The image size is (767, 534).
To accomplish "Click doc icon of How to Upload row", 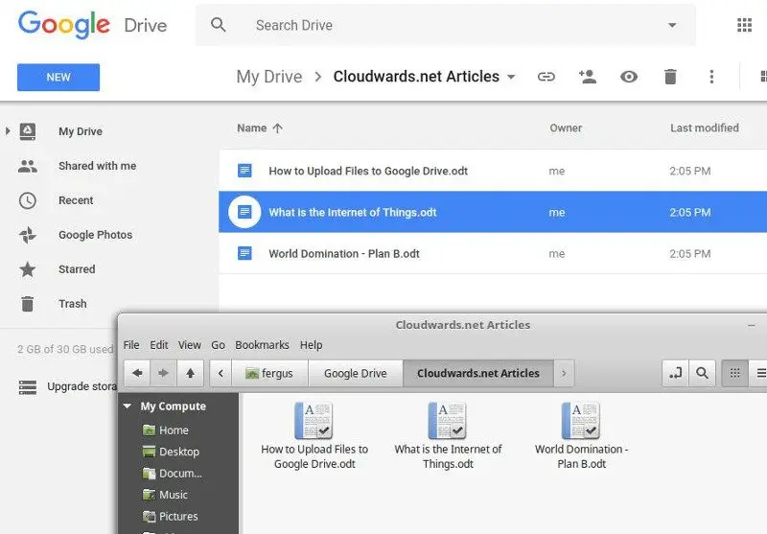I will coord(244,171).
